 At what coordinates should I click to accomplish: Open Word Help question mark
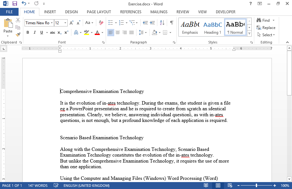click(x=250, y=3)
